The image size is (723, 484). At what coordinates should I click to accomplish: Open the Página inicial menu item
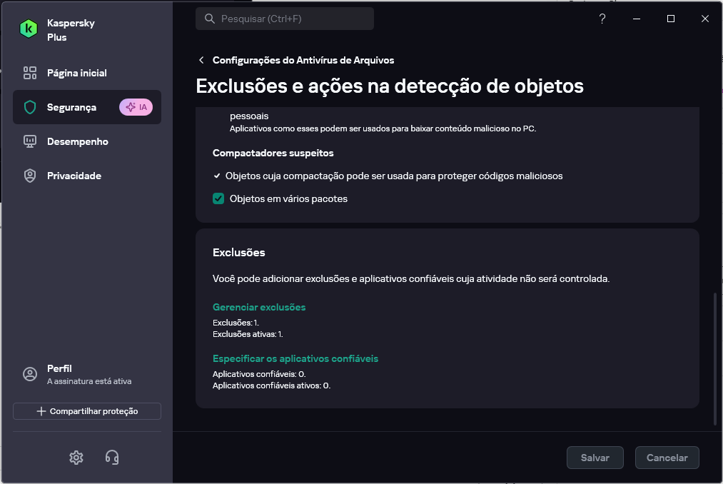click(77, 73)
